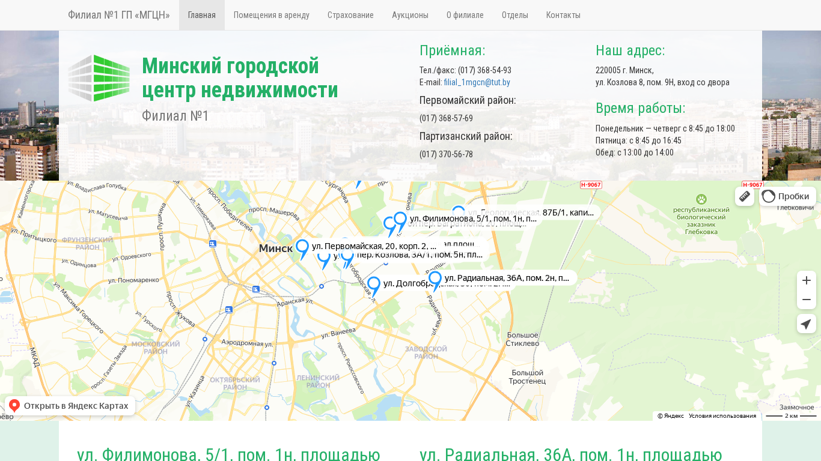Viewport: 821px width, 461px height.
Task: Click the Филиал №1 ГП «МГЦН» brand link
Action: coord(118,15)
